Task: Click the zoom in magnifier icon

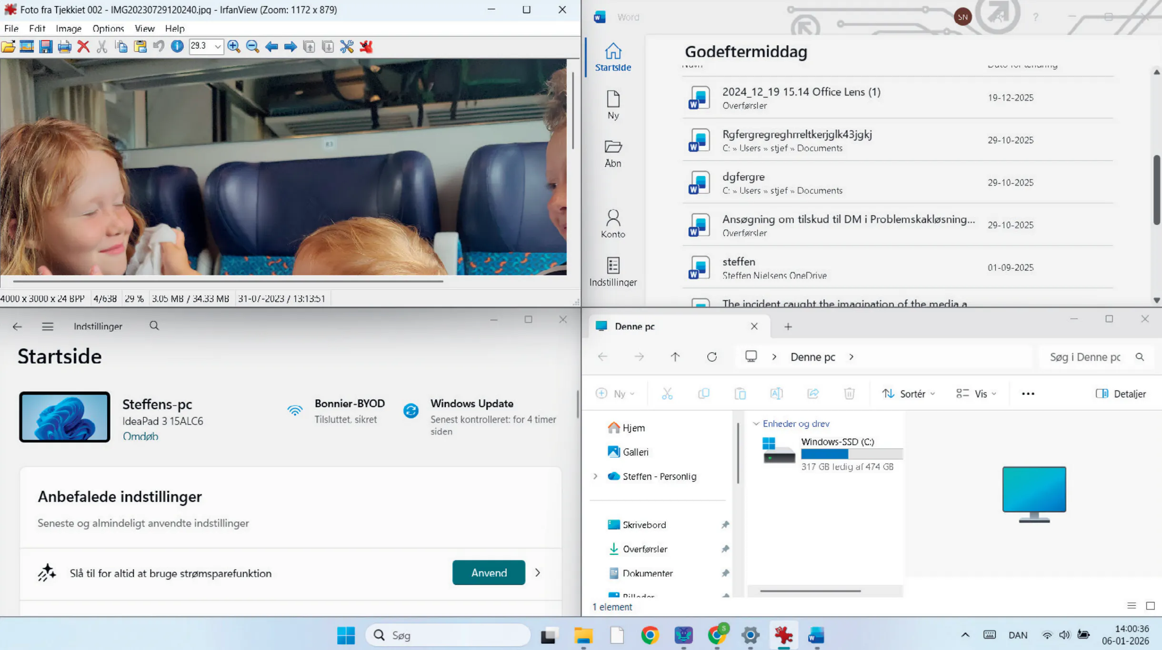Action: [x=233, y=47]
